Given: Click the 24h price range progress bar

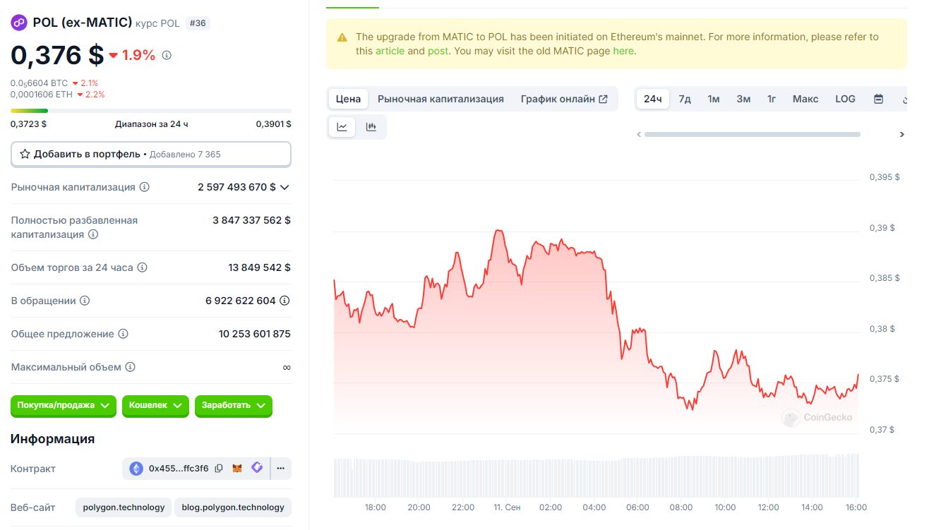Looking at the screenshot, I should 151,111.
